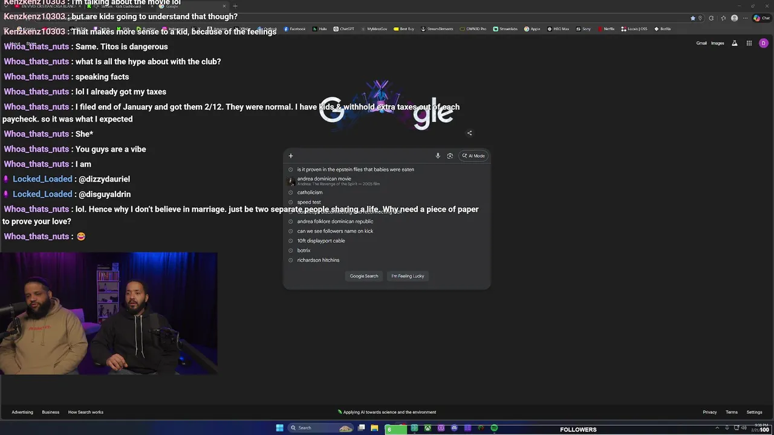
Task: Select the 10ft displayport cable suggestion
Action: (x=387, y=240)
